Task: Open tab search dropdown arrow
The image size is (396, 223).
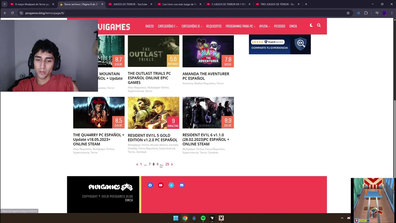Action: tap(4, 4)
